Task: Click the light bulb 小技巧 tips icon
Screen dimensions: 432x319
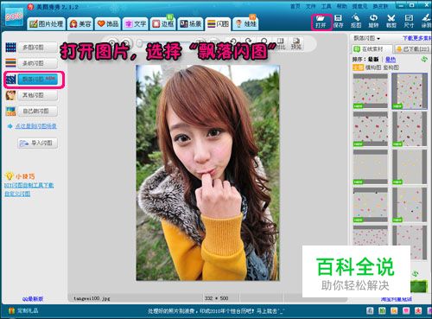Action: (10, 175)
